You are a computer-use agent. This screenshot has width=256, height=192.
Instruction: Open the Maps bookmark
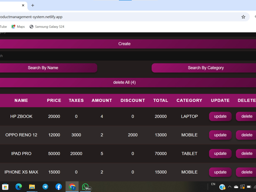click(18, 27)
